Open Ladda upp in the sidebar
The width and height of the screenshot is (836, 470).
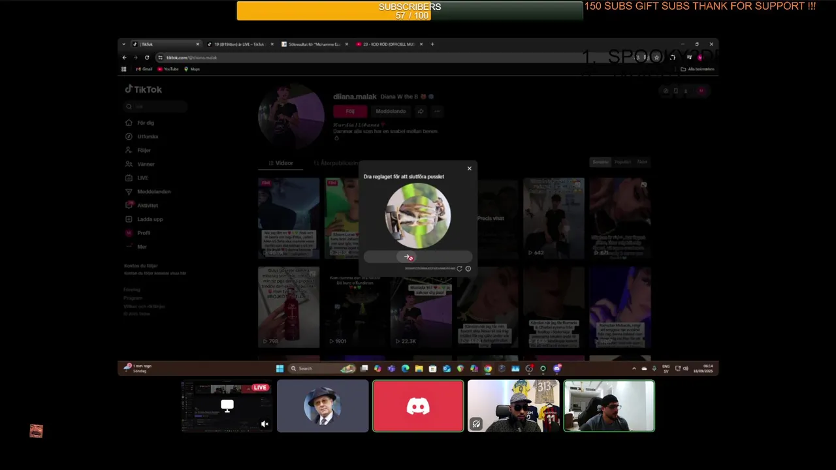(x=144, y=219)
